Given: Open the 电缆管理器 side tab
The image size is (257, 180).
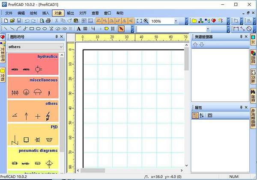Looking at the screenshot, I should [x=253, y=118].
